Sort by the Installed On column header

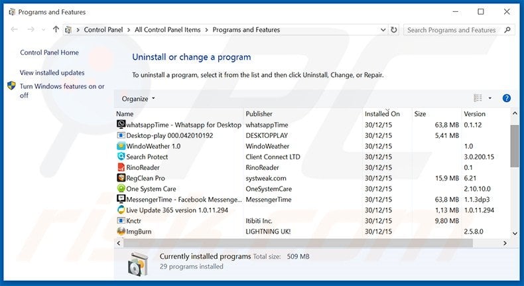pyautogui.click(x=382, y=113)
